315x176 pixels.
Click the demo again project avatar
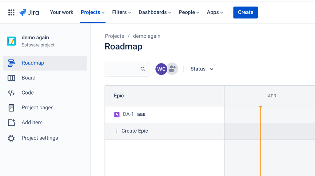click(11, 41)
